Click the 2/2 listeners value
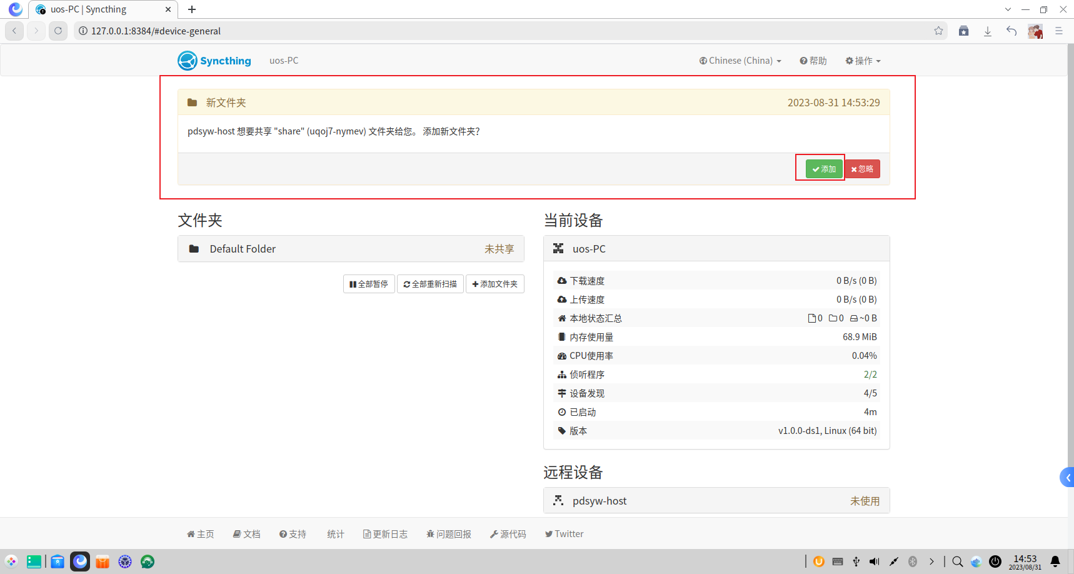Viewport: 1074px width, 574px height. [870, 375]
